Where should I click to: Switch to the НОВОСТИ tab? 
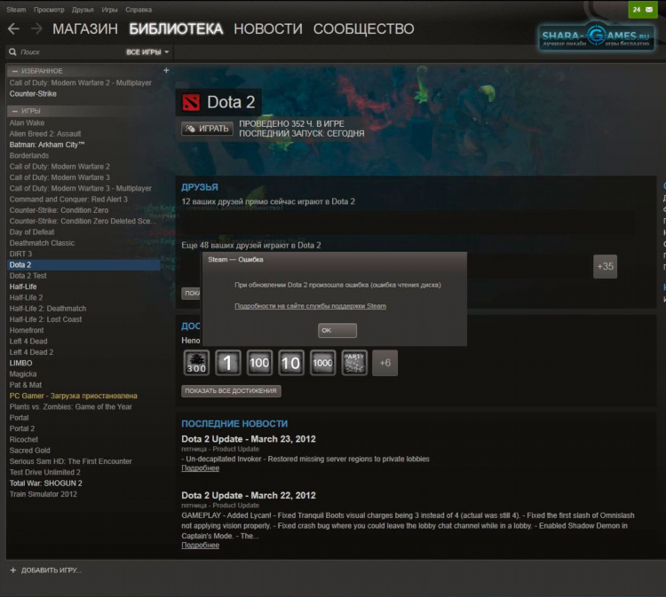click(268, 29)
